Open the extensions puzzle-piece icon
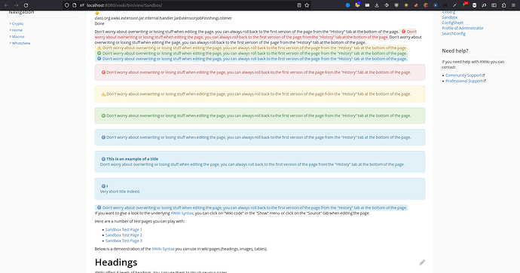 click(503, 5)
